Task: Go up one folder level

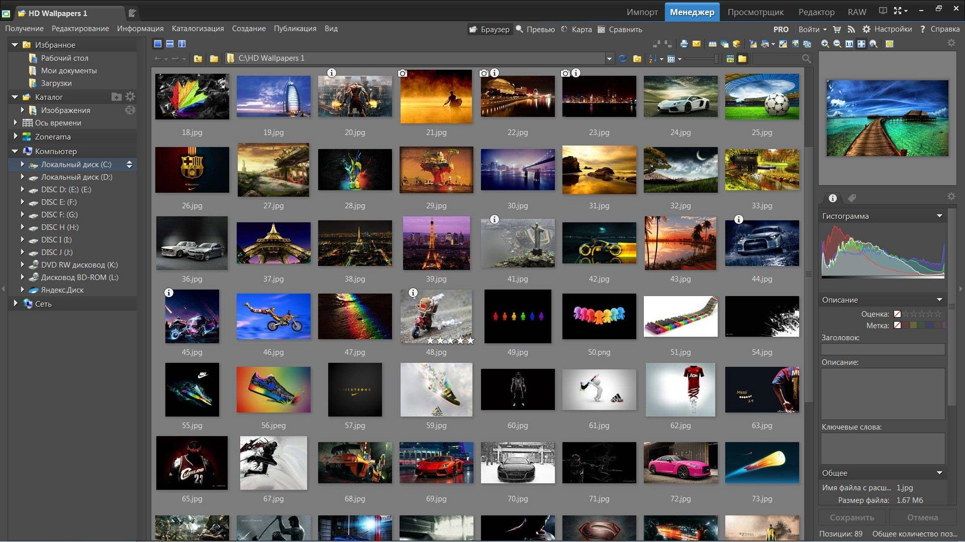Action: pos(198,59)
